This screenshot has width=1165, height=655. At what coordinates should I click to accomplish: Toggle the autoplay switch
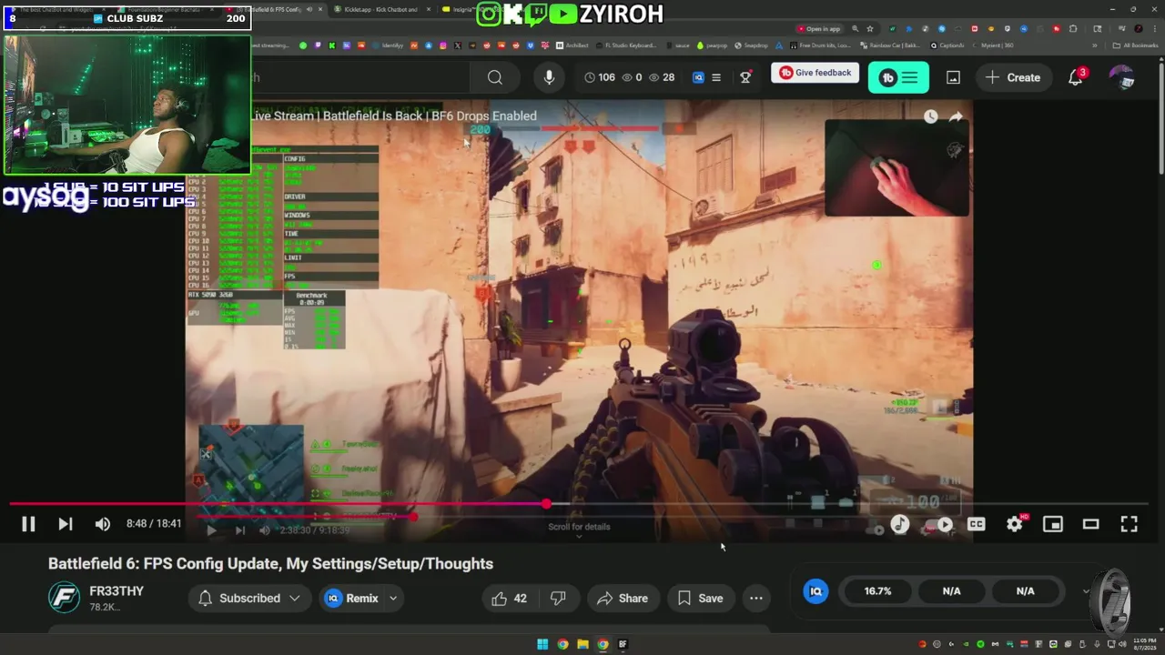pyautogui.click(x=939, y=524)
